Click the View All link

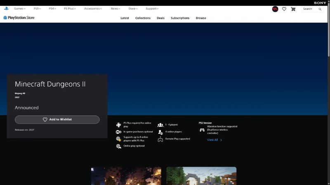click(214, 140)
